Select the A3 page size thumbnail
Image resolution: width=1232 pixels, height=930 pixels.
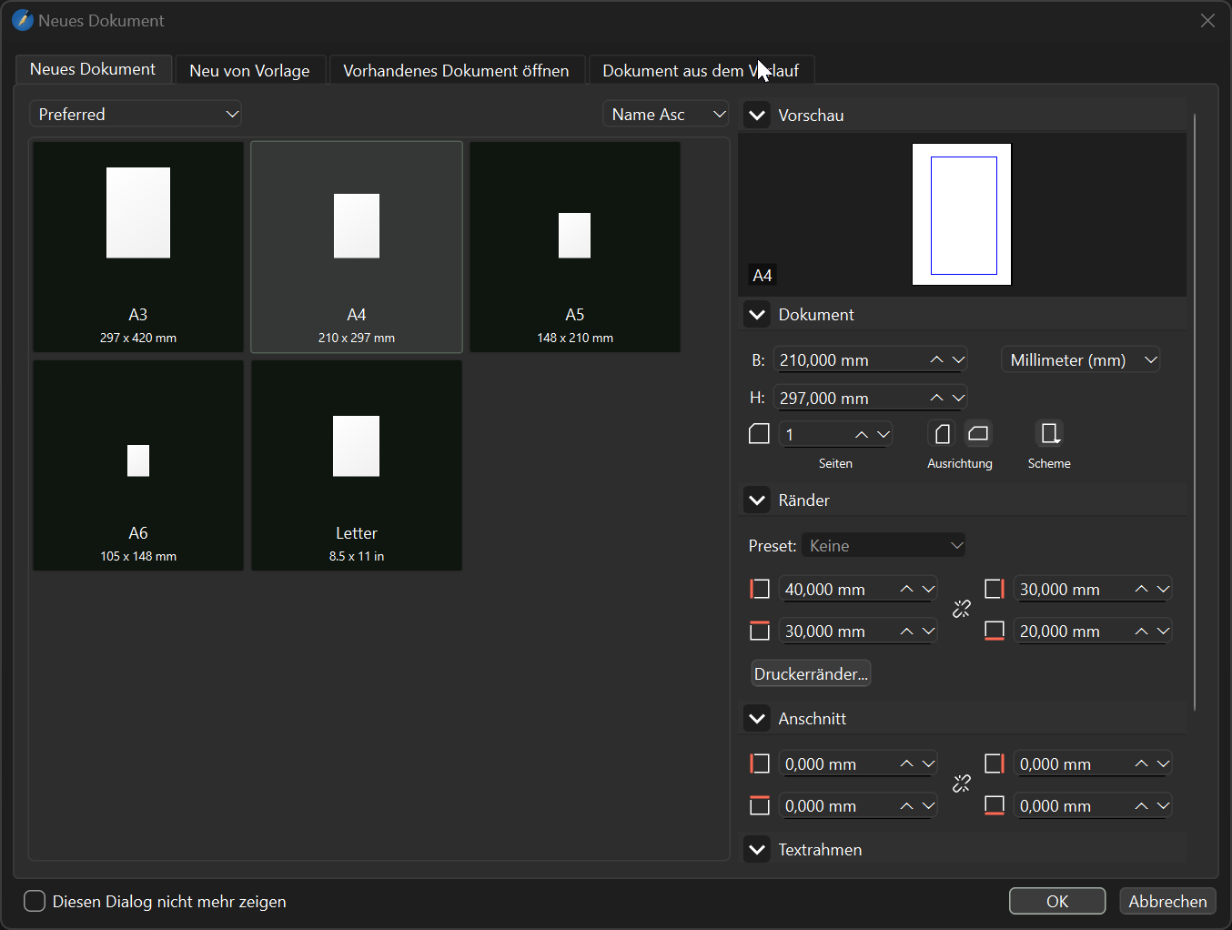pos(138,247)
